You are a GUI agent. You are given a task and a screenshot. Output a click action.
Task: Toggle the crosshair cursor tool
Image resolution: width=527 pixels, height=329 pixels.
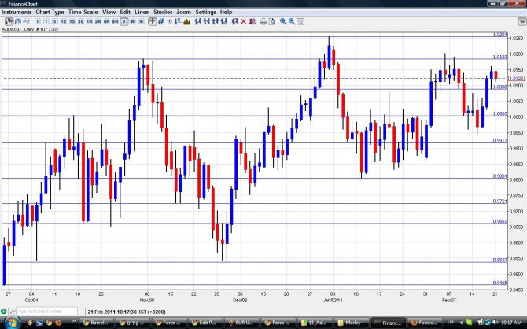coord(153,21)
